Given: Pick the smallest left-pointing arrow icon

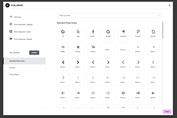Looking at the screenshot, I should (x=138, y=49).
